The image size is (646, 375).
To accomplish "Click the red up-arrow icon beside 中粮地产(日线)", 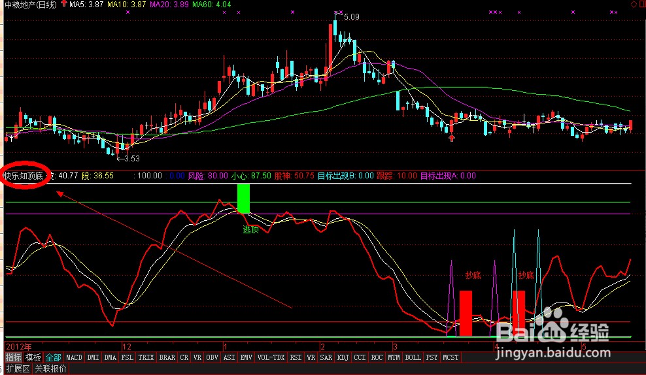I will pos(64,4).
